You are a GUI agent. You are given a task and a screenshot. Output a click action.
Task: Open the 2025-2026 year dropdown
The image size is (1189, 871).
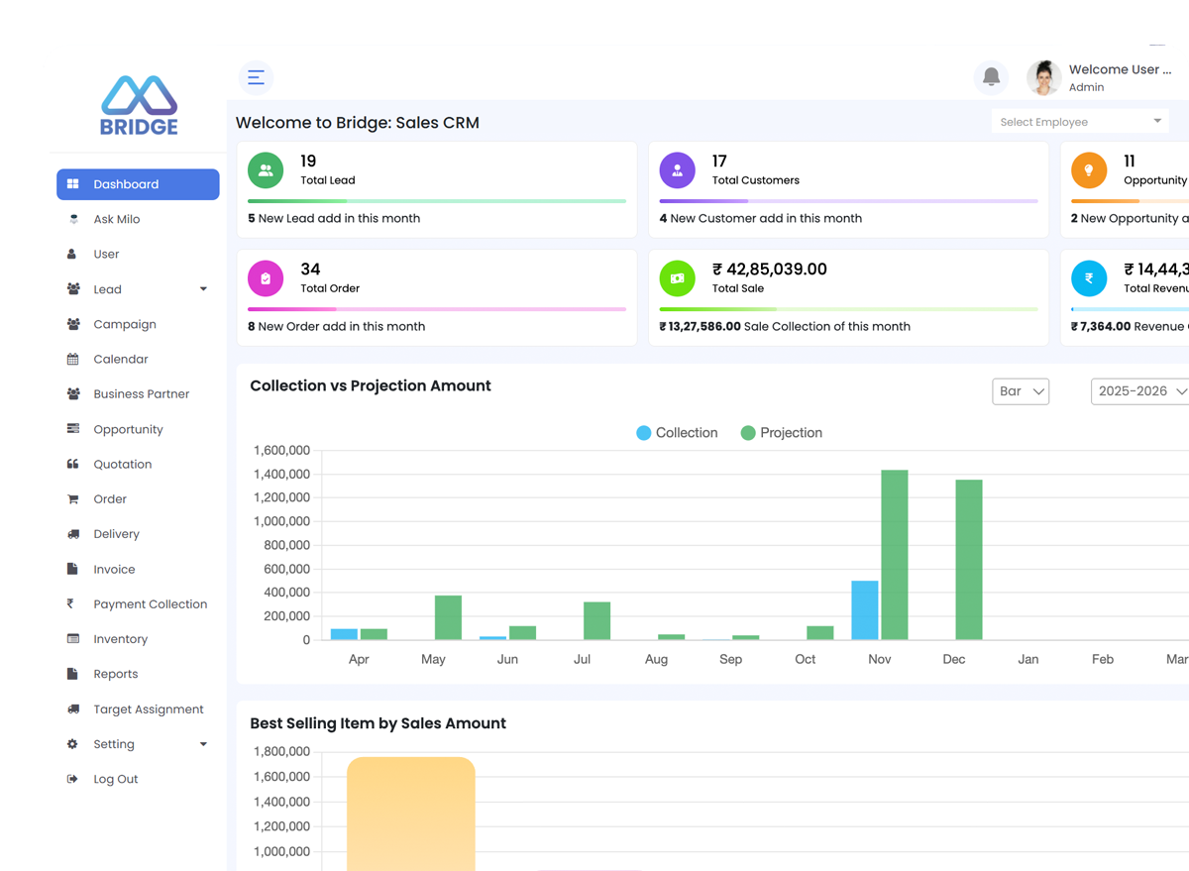tap(1140, 391)
